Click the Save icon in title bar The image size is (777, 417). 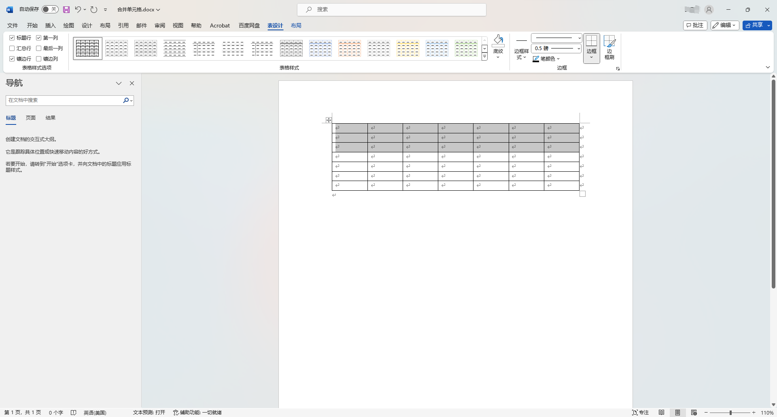point(66,10)
